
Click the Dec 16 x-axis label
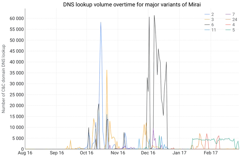(148, 153)
